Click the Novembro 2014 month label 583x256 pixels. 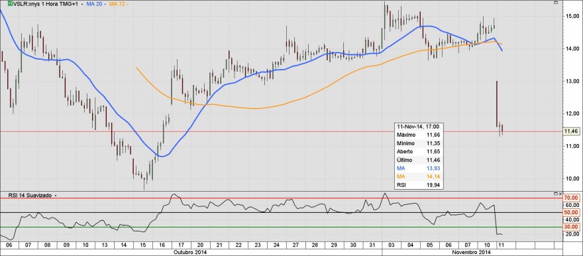(x=471, y=252)
